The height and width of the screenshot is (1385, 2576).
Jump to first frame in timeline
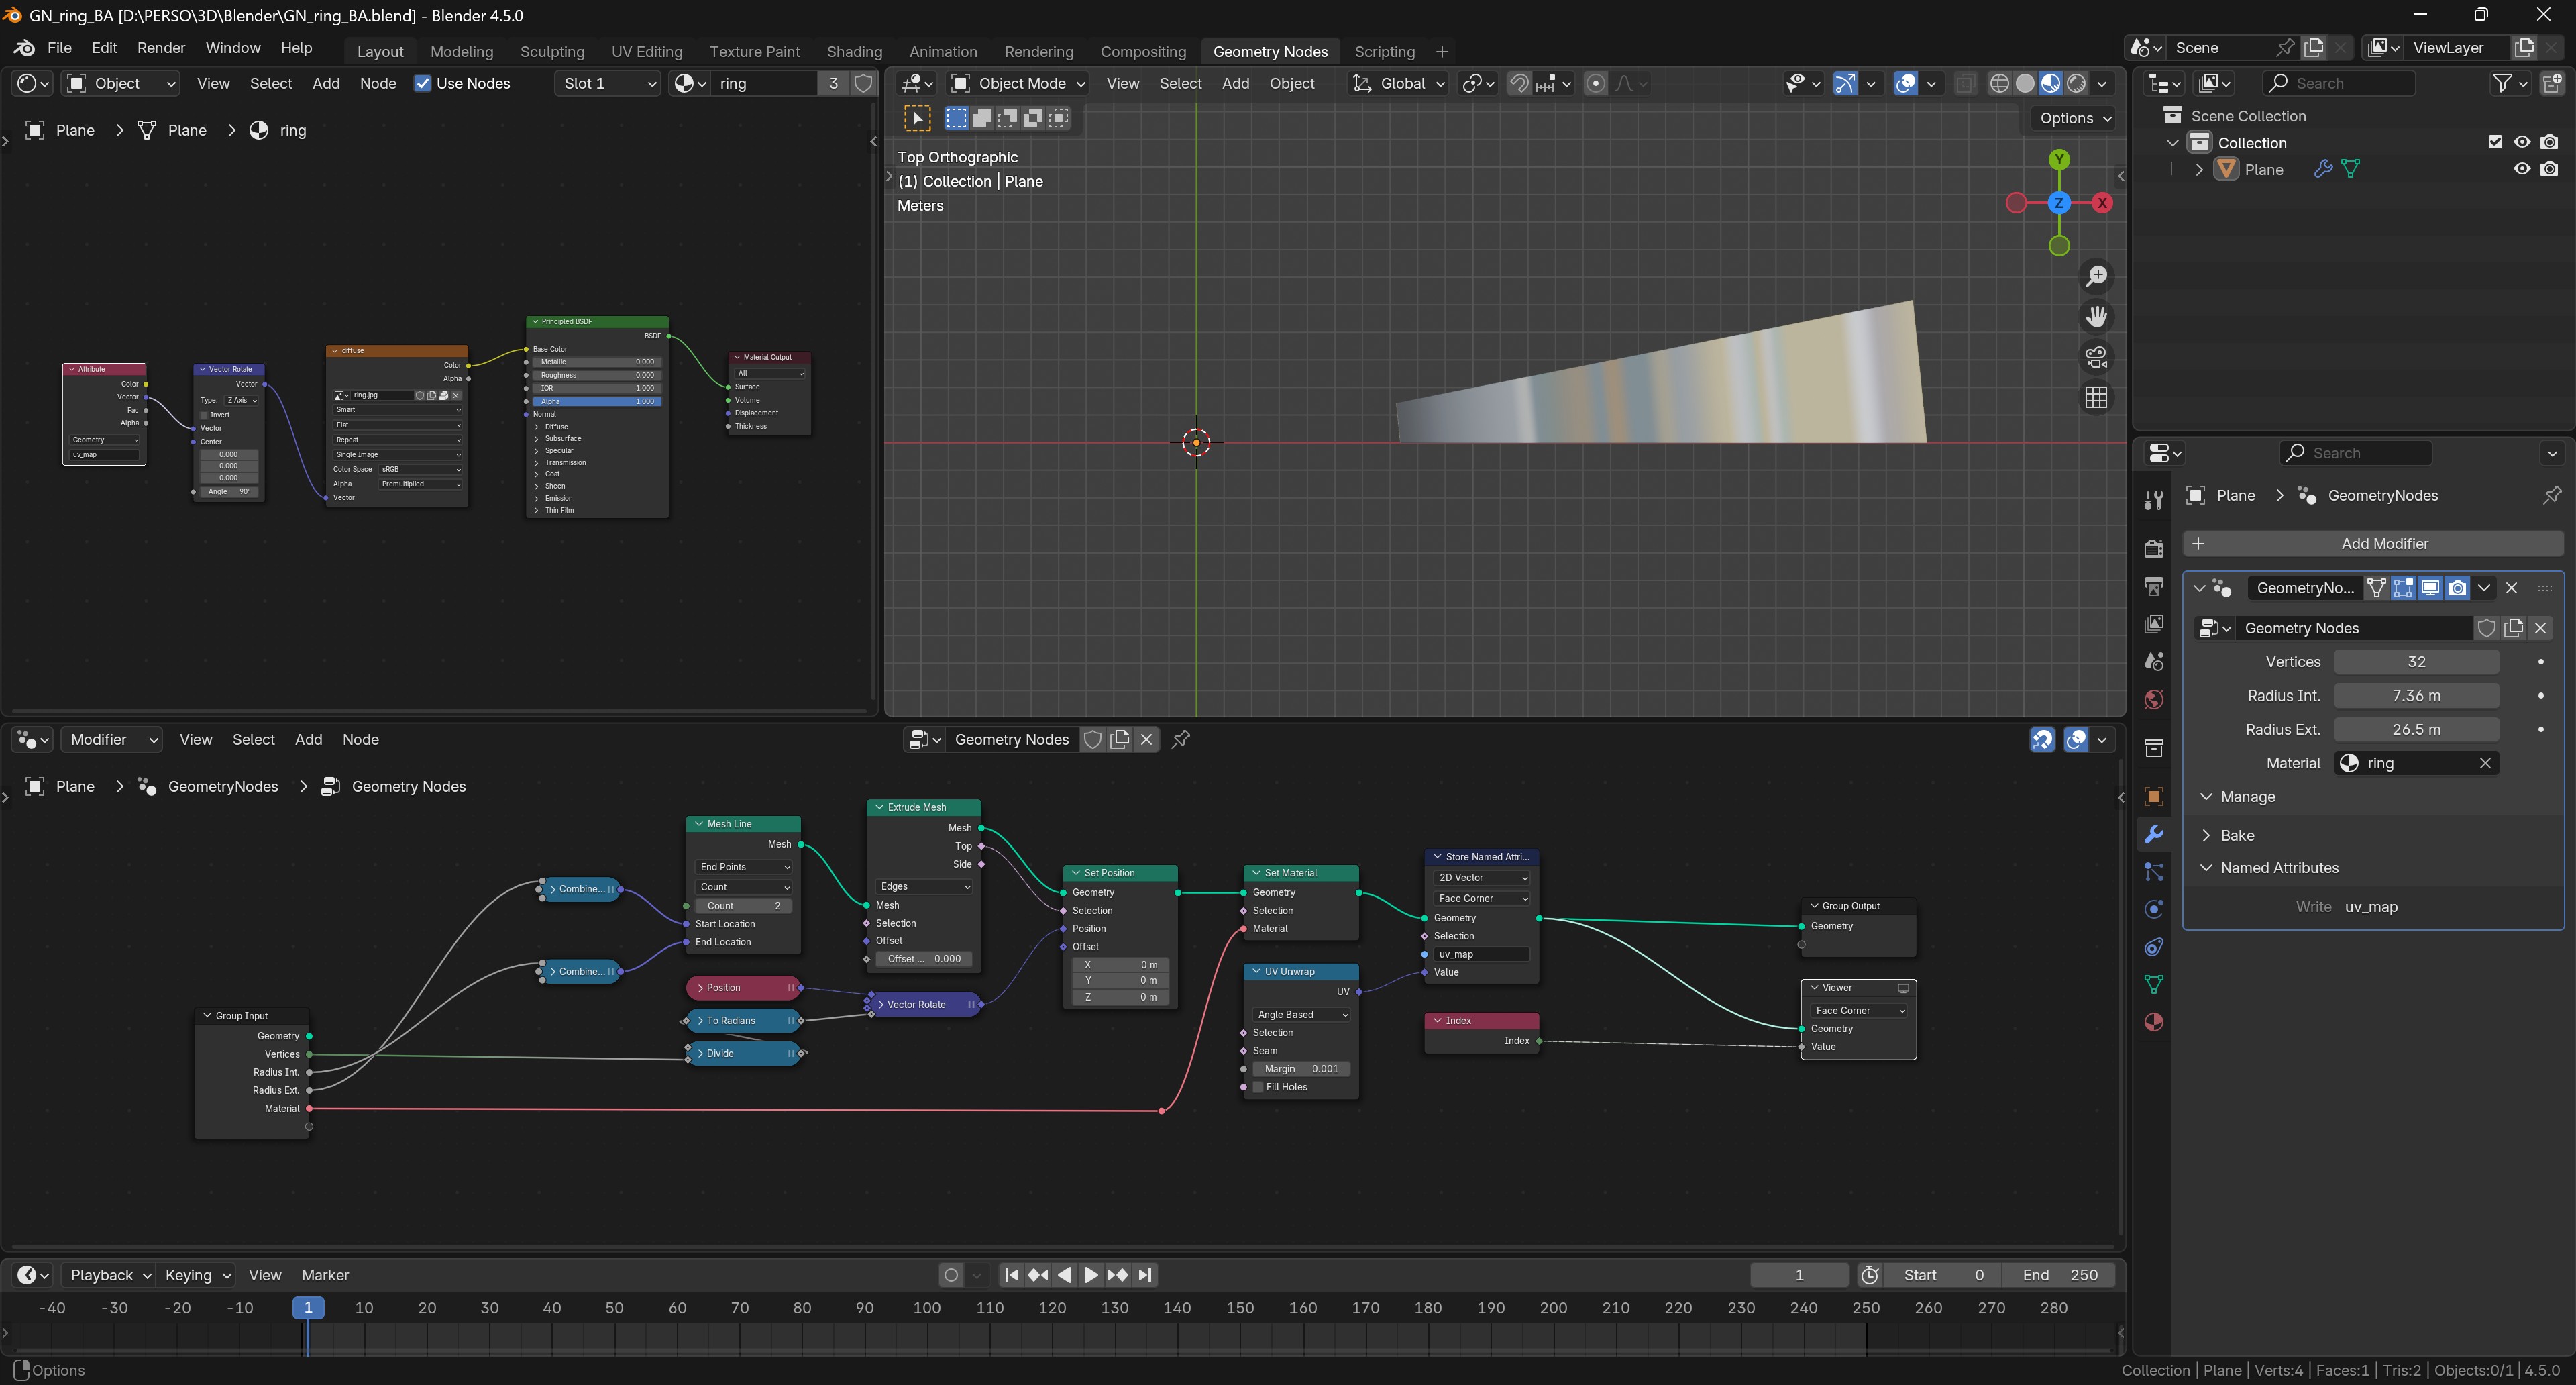(1011, 1275)
